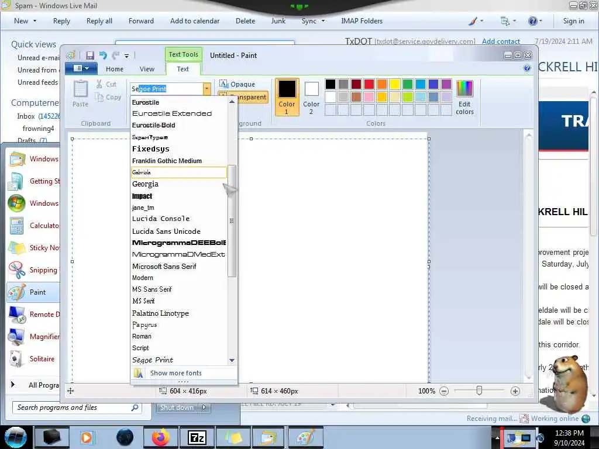Screen dimensions: 599x449
Task: Click Sign in in Windows Live Mail
Action: pos(573,21)
